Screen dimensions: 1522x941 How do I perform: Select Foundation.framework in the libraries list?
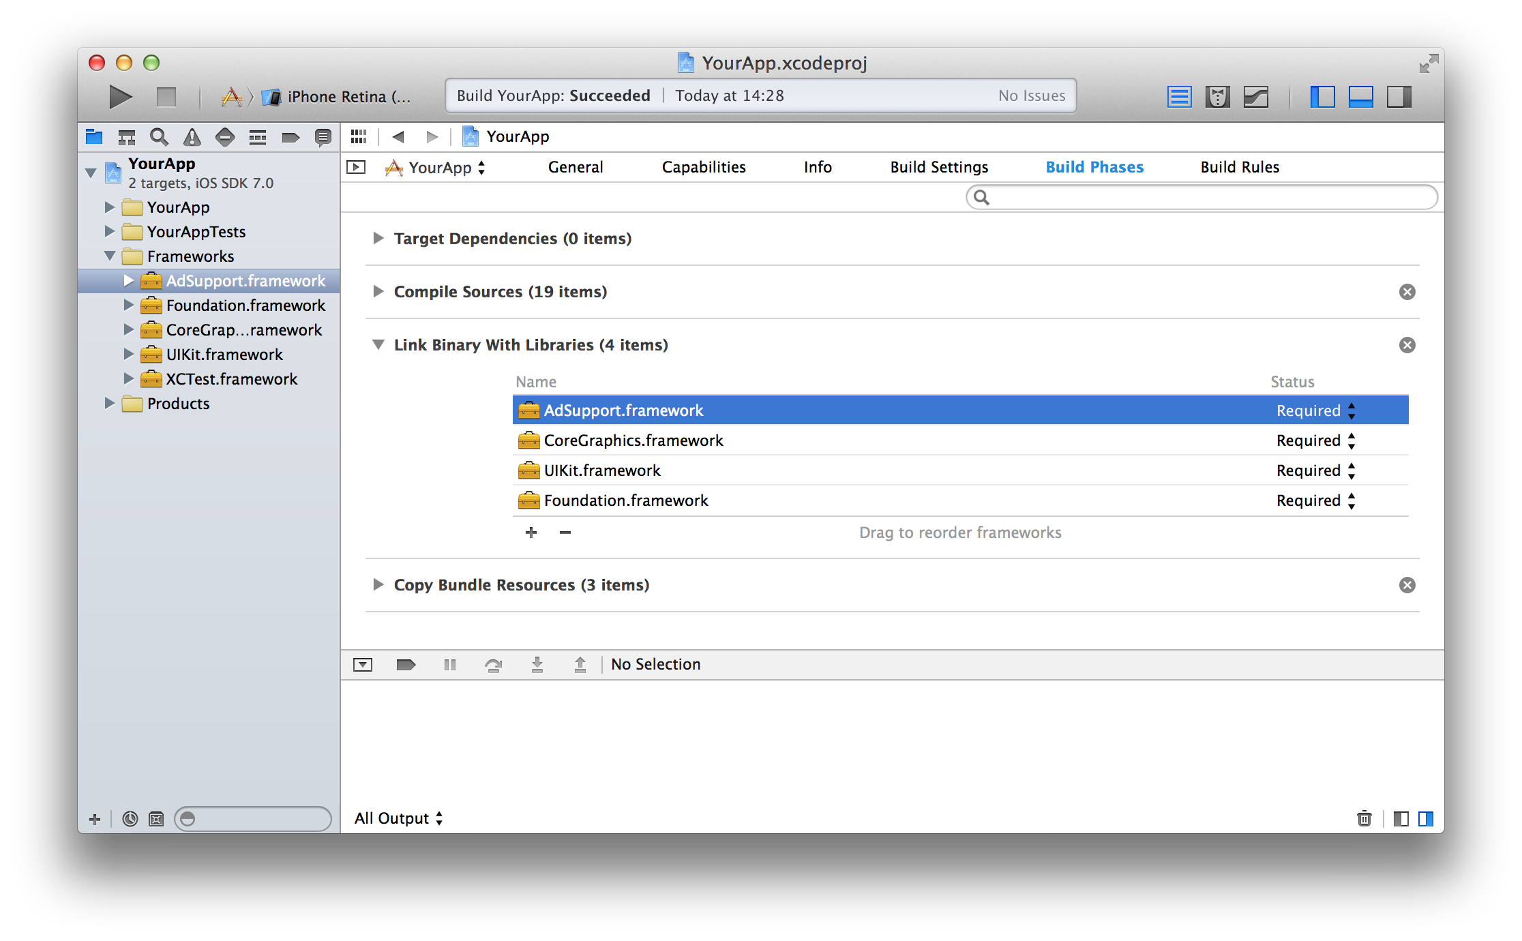point(960,500)
